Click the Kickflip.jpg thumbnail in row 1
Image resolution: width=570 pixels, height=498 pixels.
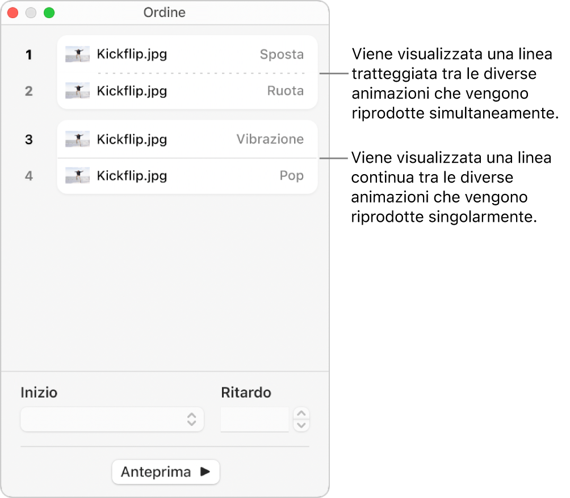tap(77, 54)
